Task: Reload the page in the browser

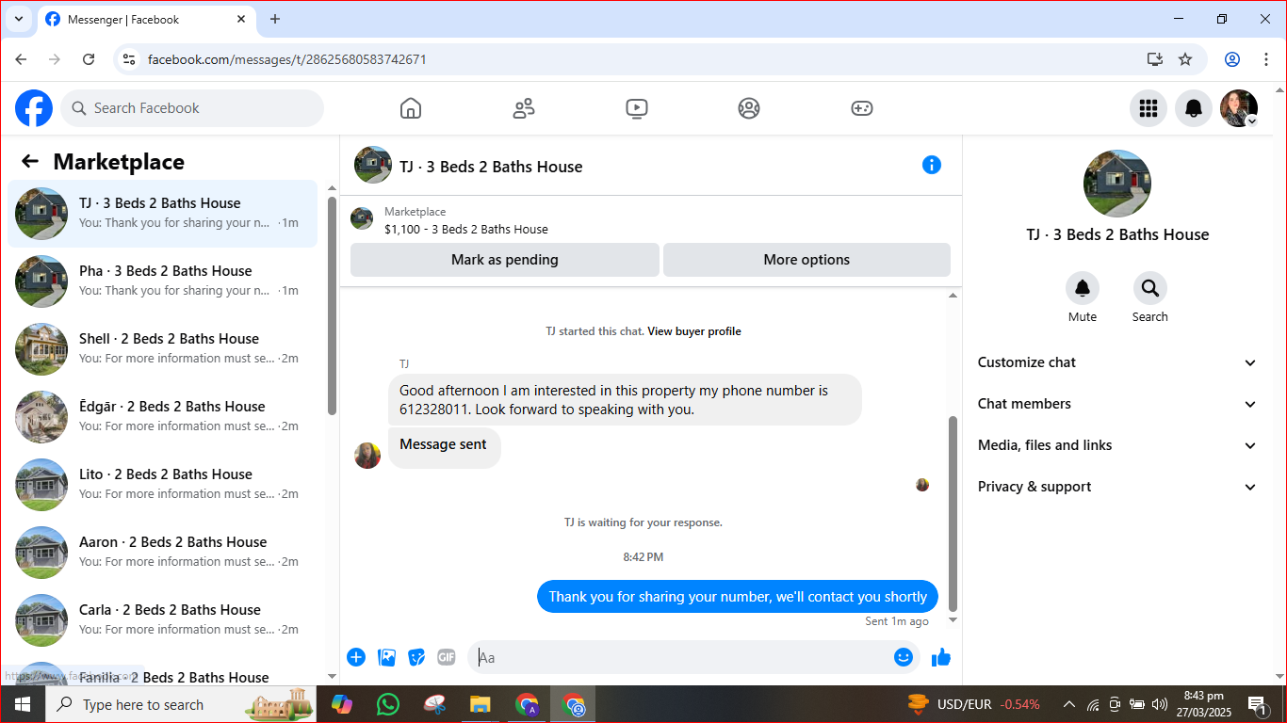Action: [x=89, y=59]
